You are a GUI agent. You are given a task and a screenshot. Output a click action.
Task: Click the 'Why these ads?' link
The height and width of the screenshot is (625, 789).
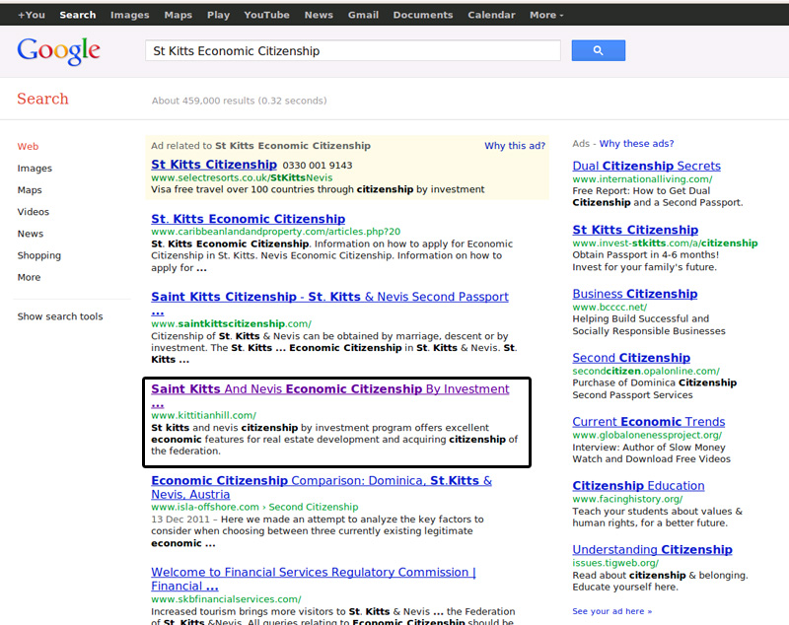636,144
